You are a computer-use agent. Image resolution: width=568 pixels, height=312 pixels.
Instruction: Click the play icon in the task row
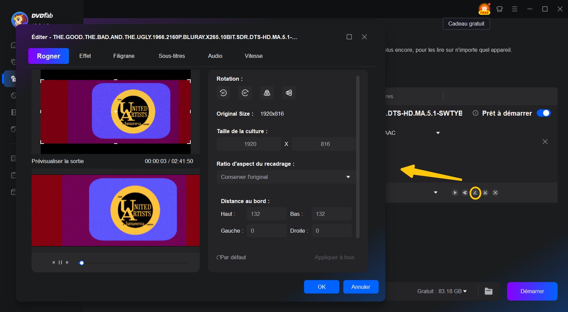point(455,193)
